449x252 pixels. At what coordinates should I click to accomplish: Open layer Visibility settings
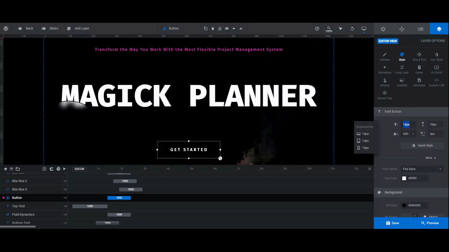(x=402, y=83)
